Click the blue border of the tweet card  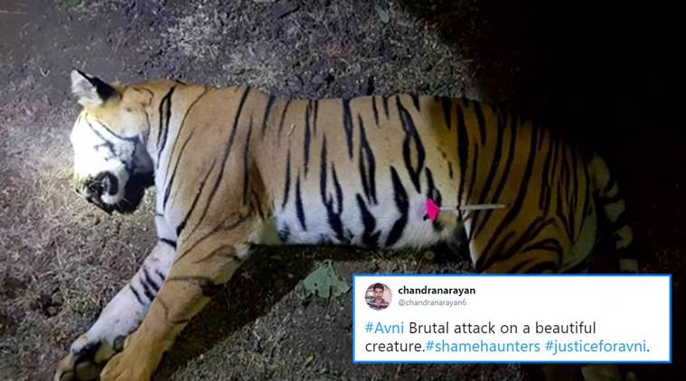pos(512,275)
